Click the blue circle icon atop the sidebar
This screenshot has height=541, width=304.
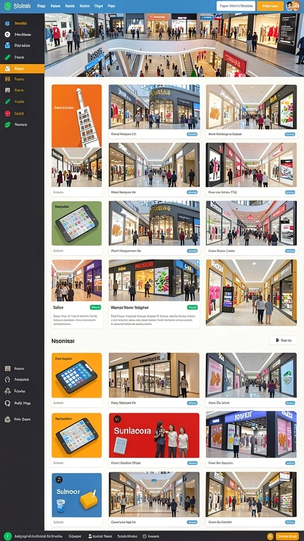[7, 23]
